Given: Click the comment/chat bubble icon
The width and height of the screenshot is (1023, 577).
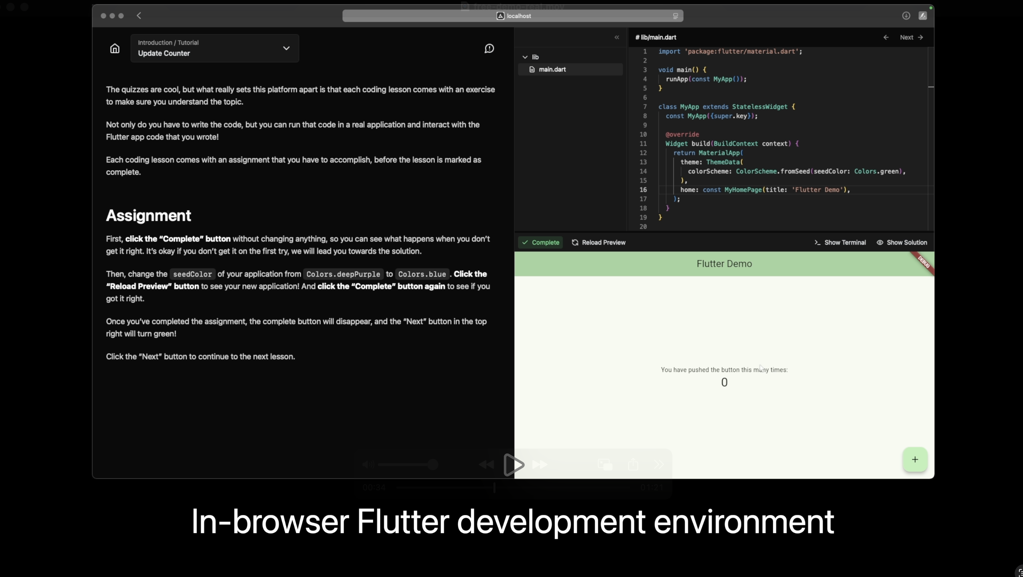Looking at the screenshot, I should point(489,48).
